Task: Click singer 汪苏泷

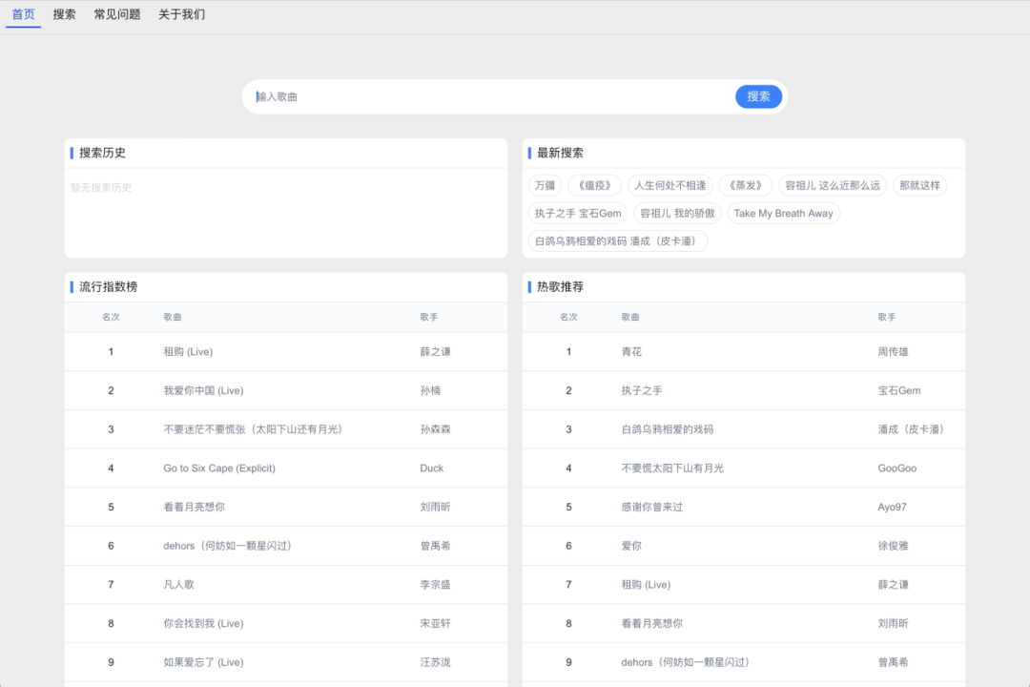Action: point(436,662)
